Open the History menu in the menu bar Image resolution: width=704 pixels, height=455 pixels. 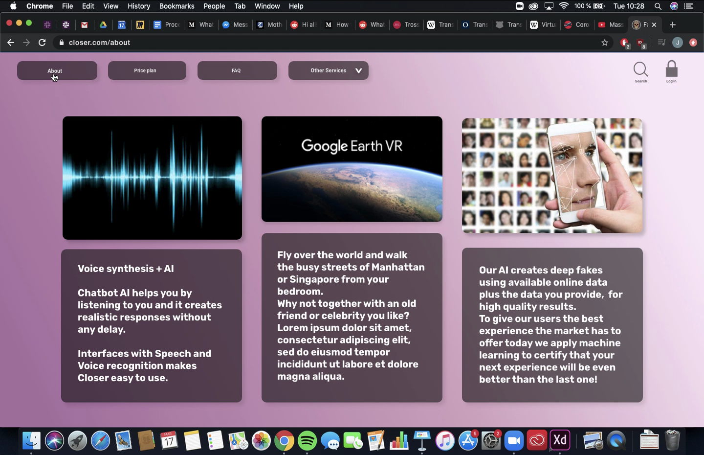click(139, 6)
